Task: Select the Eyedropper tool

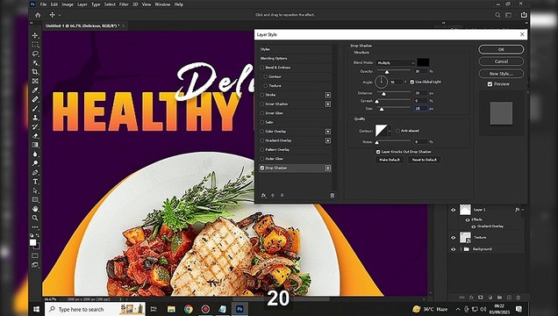Action: pyautogui.click(x=35, y=90)
